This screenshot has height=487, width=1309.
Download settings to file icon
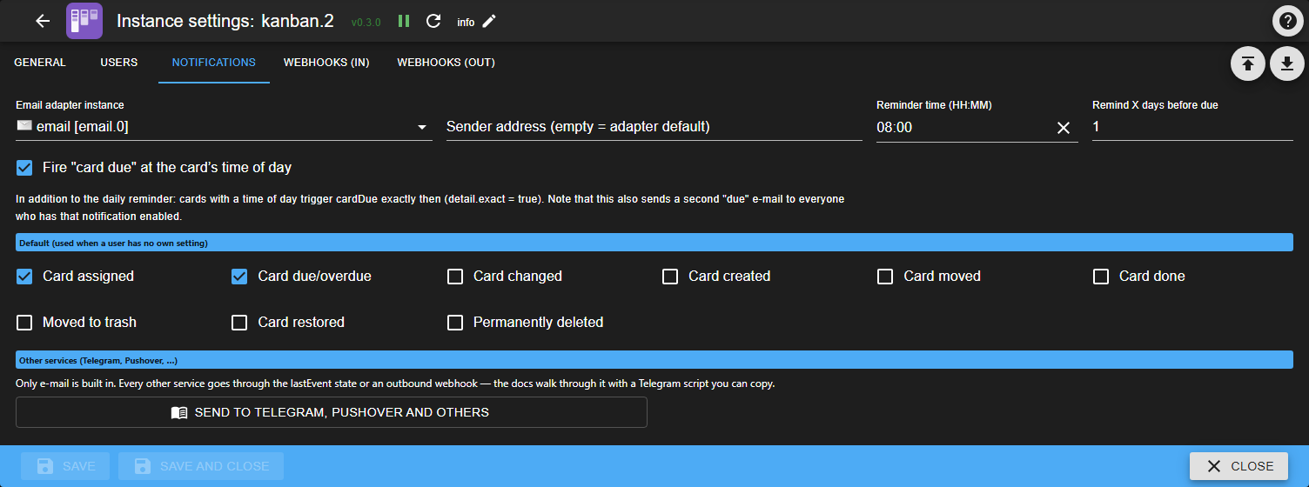[x=1287, y=63]
